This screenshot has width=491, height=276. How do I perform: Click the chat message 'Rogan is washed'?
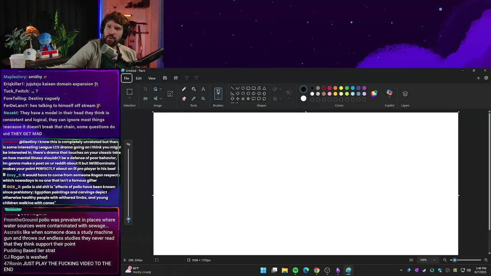pyautogui.click(x=29, y=257)
